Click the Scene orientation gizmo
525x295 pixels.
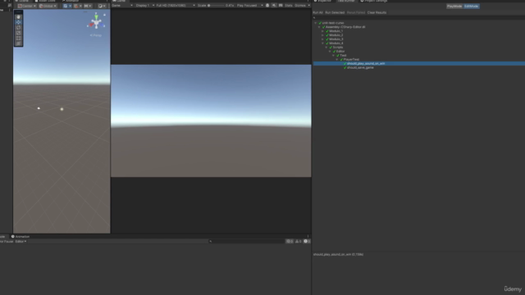click(96, 22)
